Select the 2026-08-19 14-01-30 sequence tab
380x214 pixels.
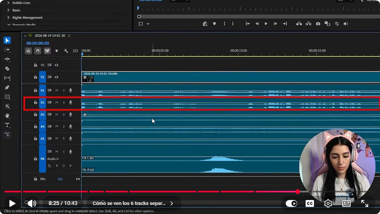(50, 36)
